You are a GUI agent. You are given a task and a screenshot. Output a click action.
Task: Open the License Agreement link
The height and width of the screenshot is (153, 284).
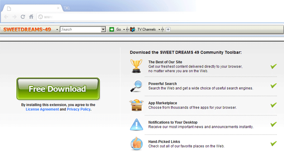tap(42, 110)
